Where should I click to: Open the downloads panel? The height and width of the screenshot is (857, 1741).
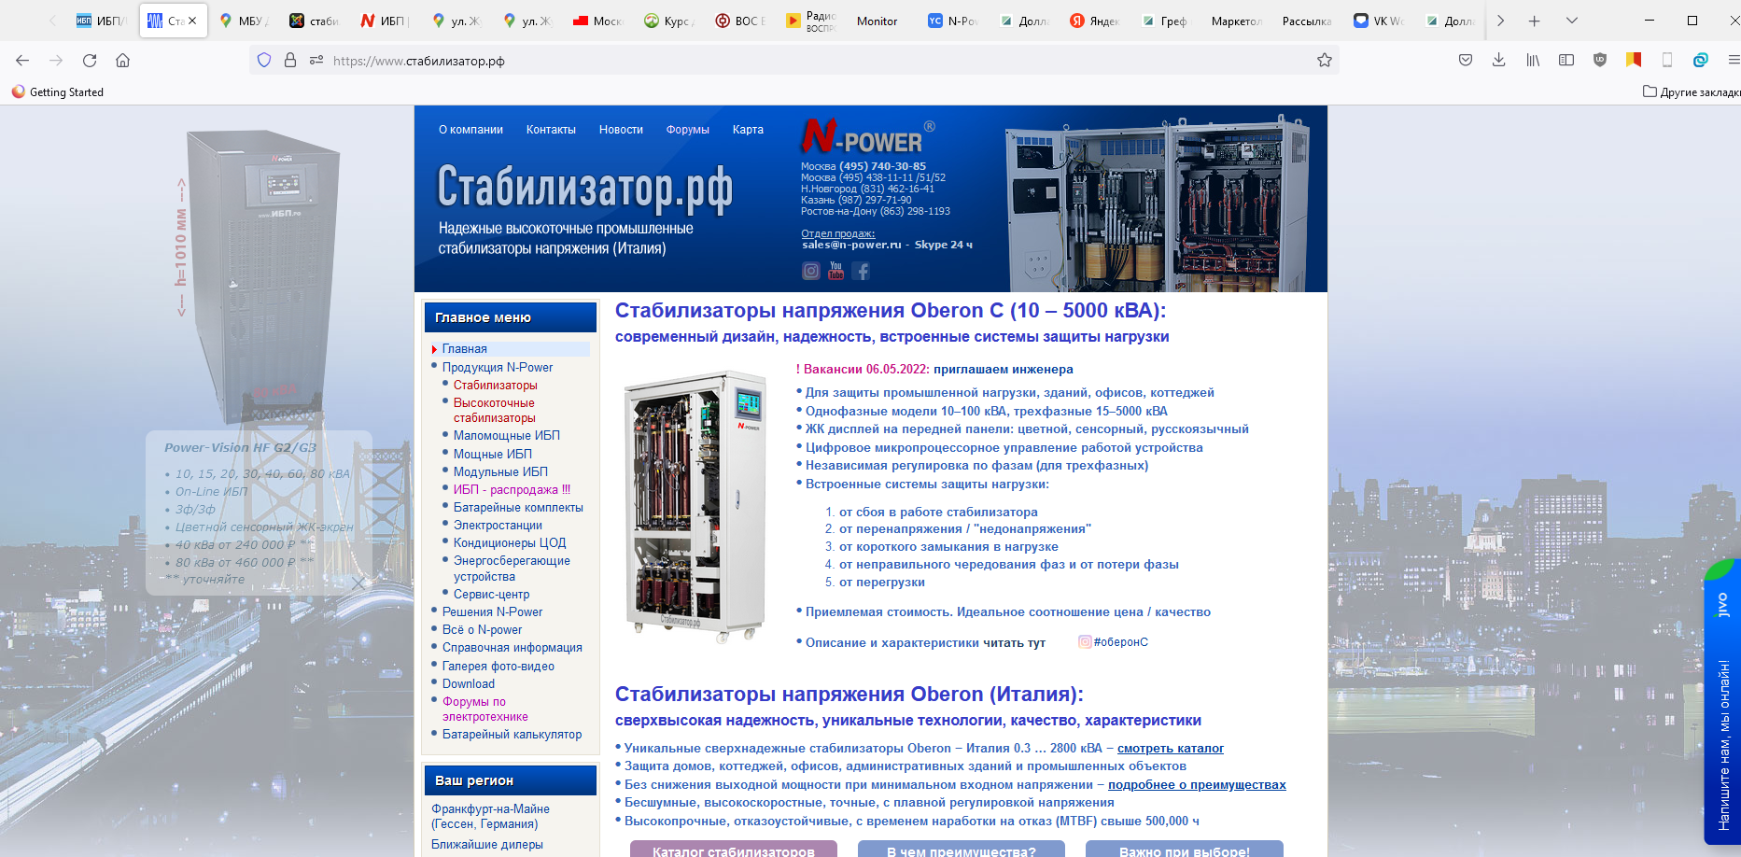1498,61
